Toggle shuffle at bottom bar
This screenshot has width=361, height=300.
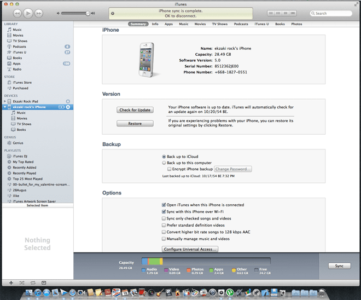click(22, 282)
